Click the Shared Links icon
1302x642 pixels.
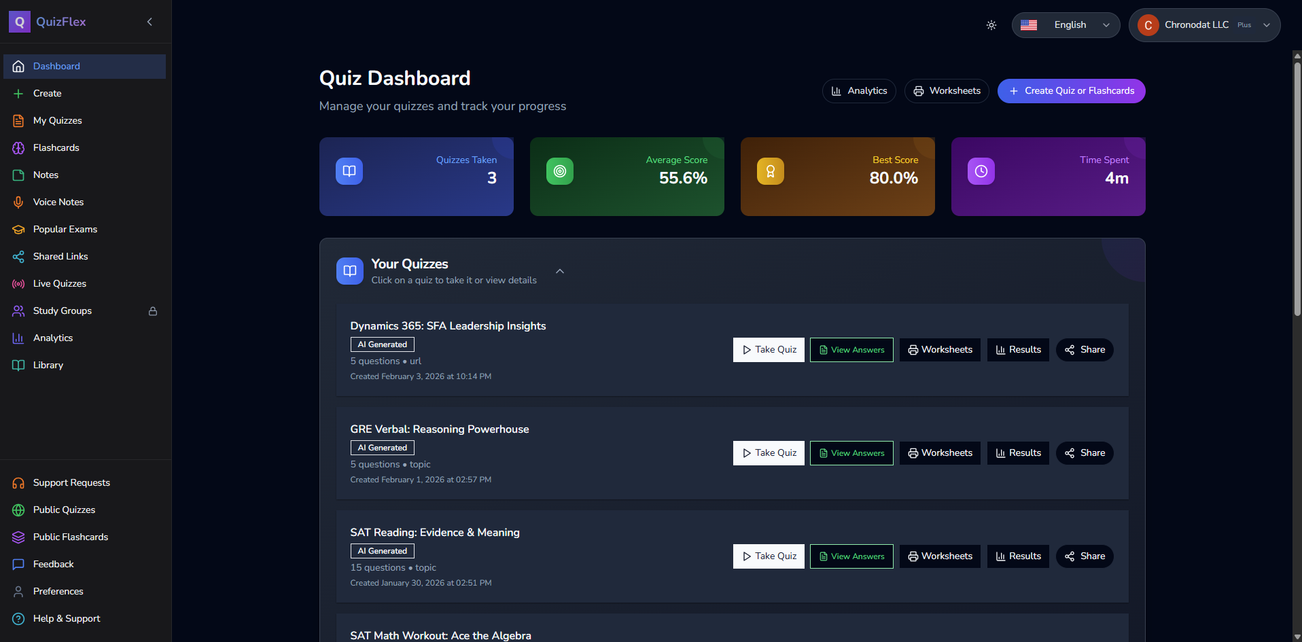[18, 256]
